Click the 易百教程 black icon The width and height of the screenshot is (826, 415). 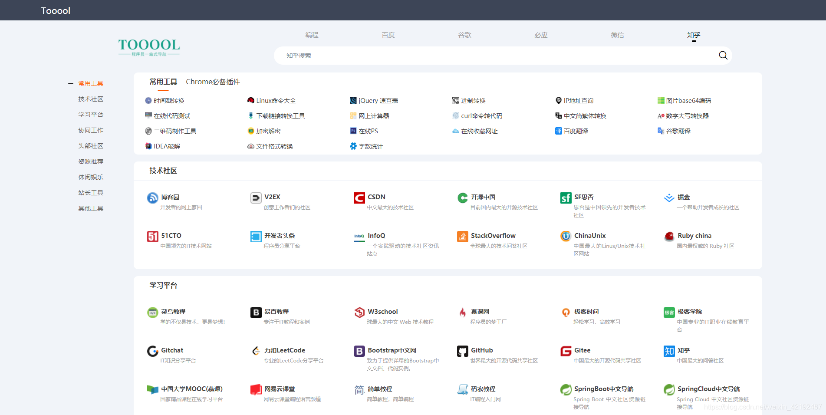256,313
